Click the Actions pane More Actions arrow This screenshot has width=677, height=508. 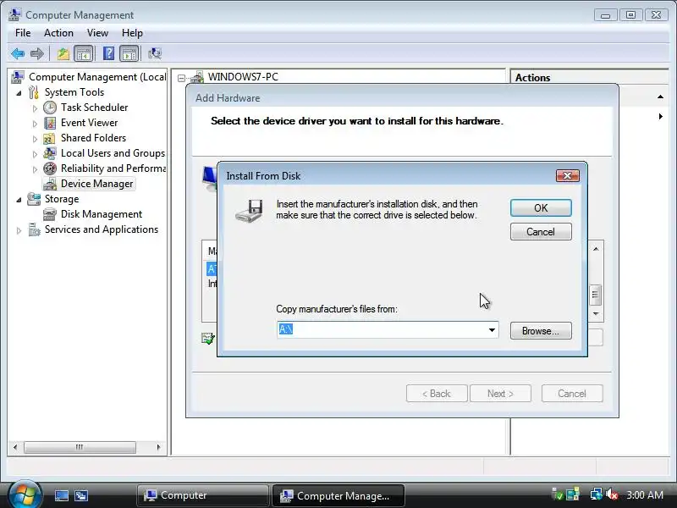(661, 117)
